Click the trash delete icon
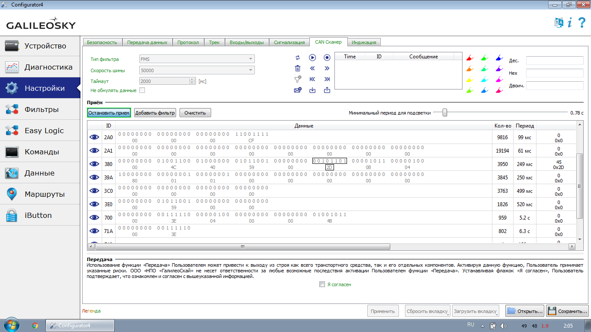The width and height of the screenshot is (591, 332). tap(298, 68)
